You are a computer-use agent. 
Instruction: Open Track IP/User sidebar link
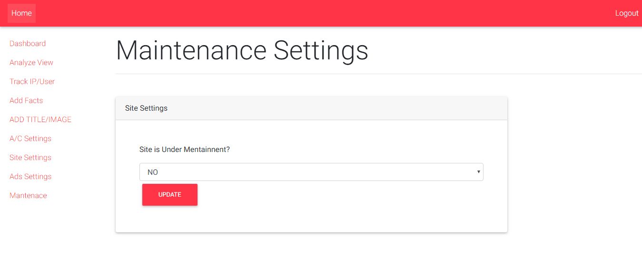(32, 82)
